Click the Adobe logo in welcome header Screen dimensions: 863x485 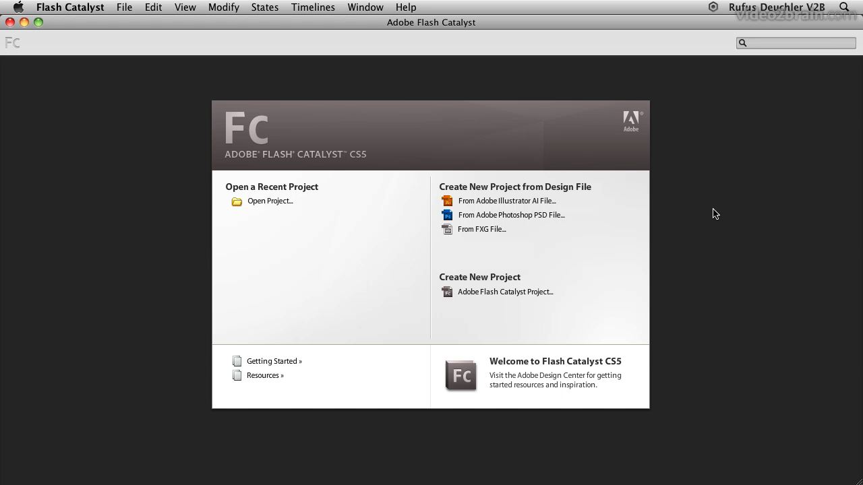[632, 121]
